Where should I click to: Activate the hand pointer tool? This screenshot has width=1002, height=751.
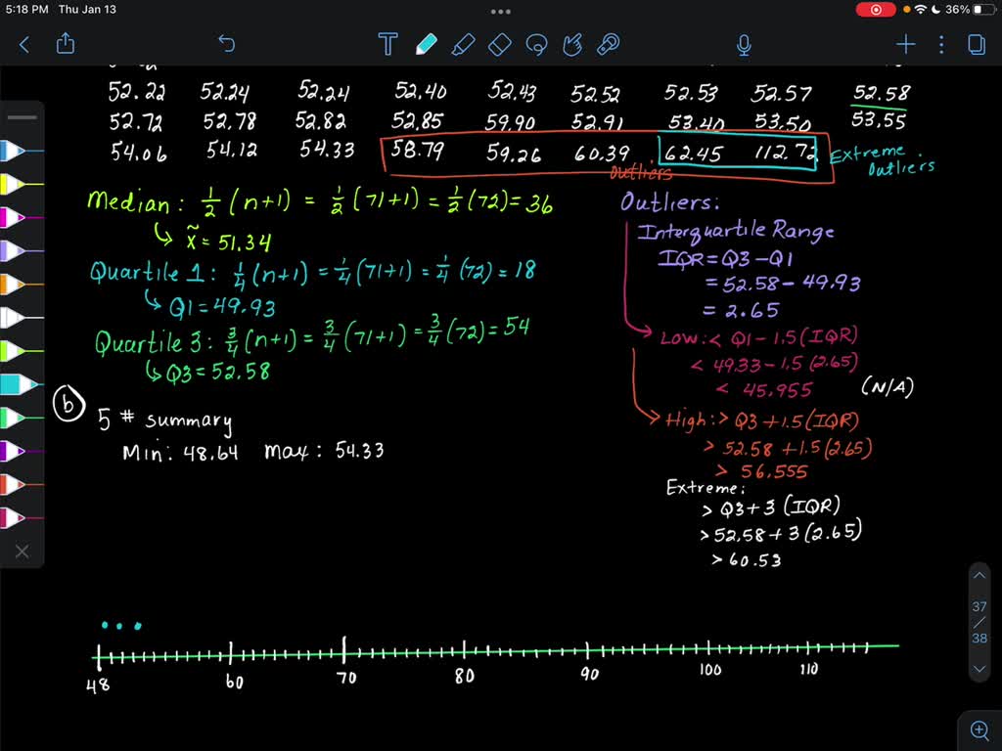(x=573, y=44)
